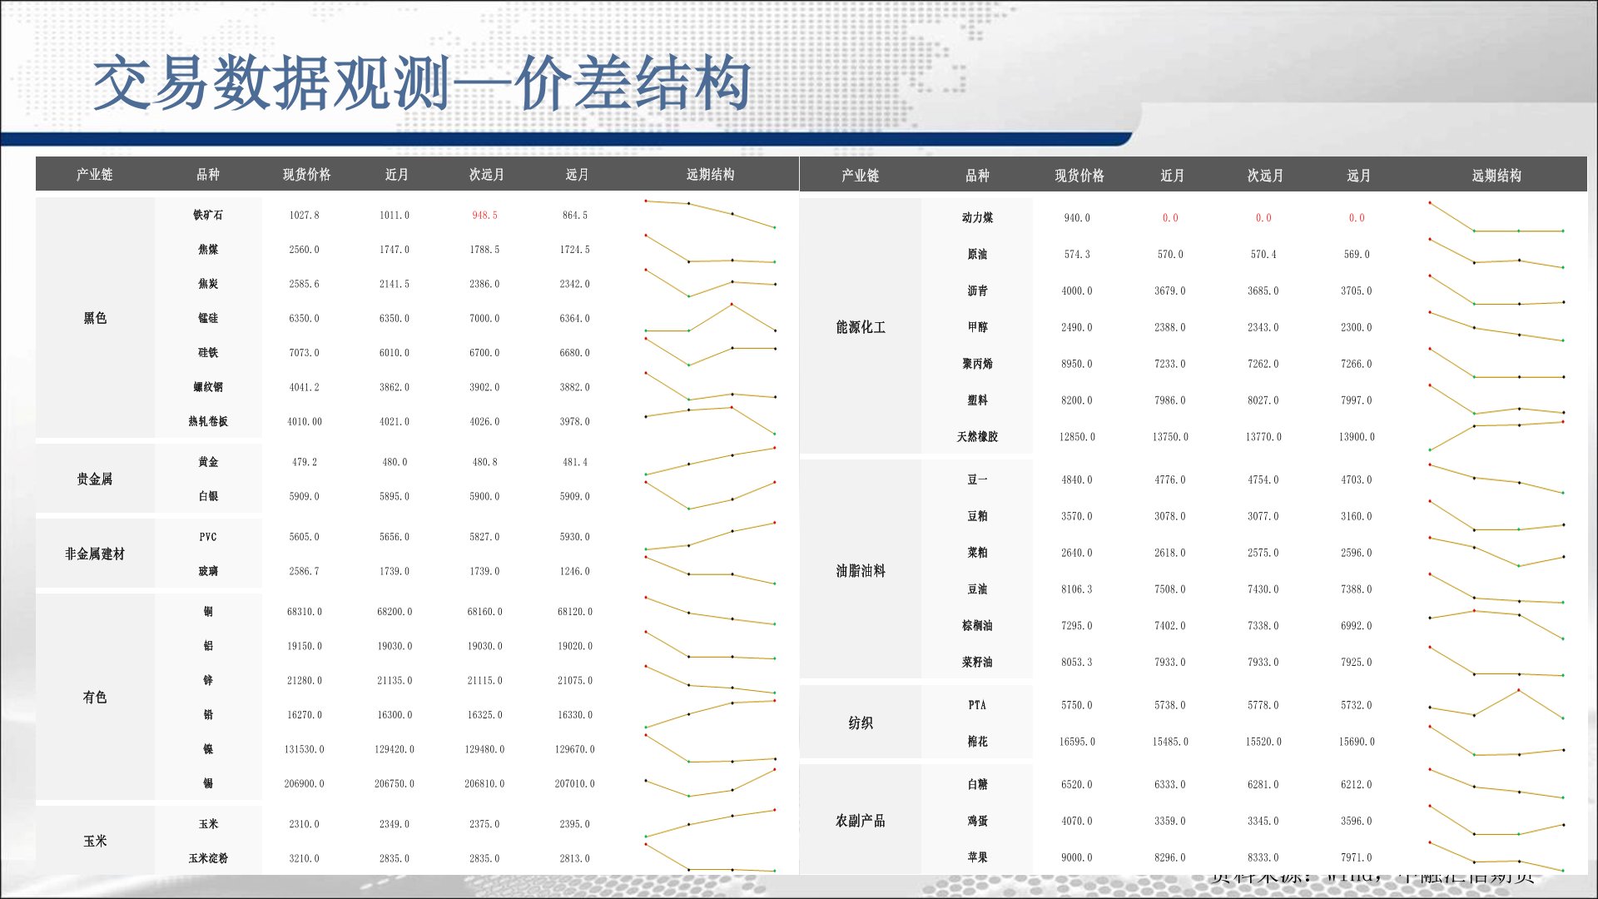This screenshot has height=899, width=1598.
Task: Click the 油脂油料 category cell
Action: point(860,571)
